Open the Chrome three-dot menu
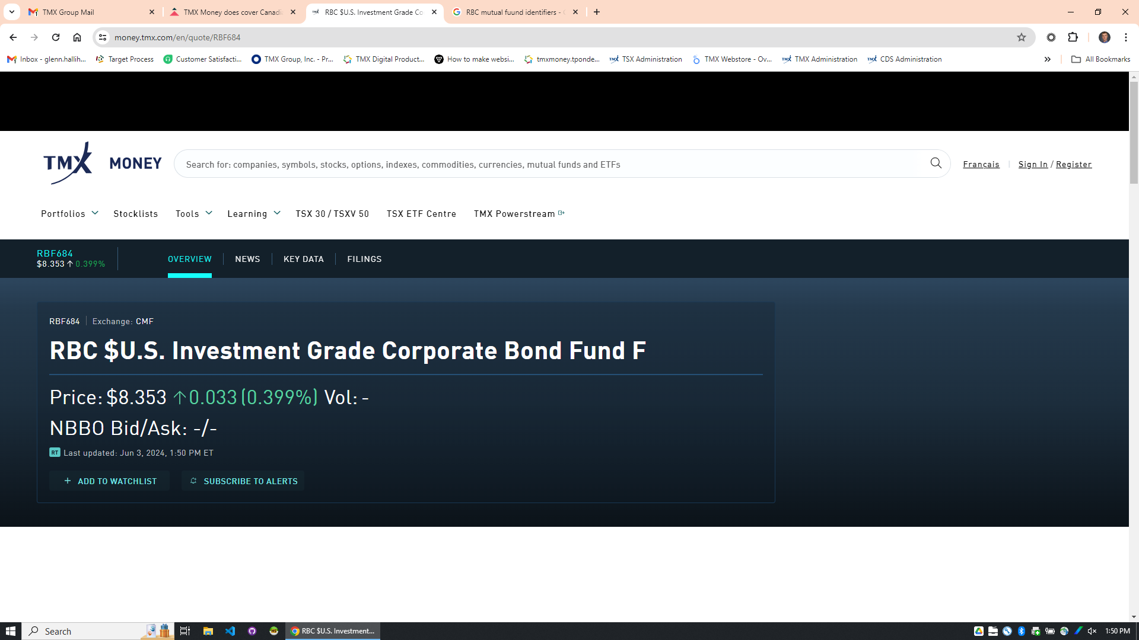The height and width of the screenshot is (640, 1139). (x=1125, y=37)
